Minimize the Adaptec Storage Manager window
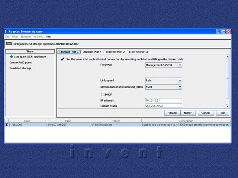Screen dimensions: 238x178 pos(218,31)
